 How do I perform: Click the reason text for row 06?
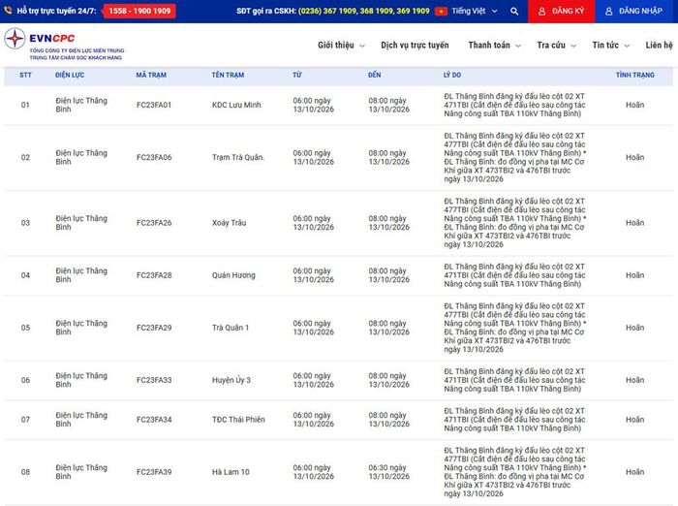(x=514, y=380)
